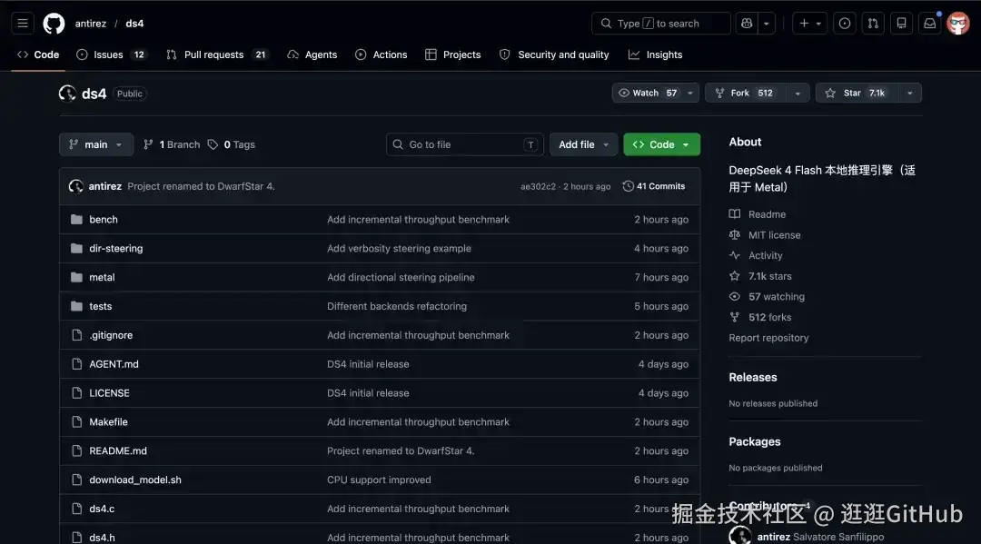This screenshot has height=544, width=981.
Task: Open the Insights tab
Action: (655, 55)
